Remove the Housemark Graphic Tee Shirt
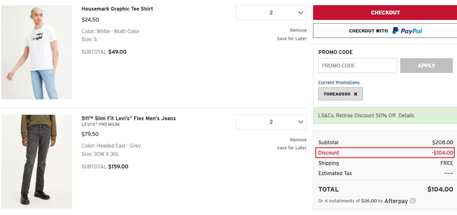This screenshot has height=215, width=457. click(x=298, y=30)
